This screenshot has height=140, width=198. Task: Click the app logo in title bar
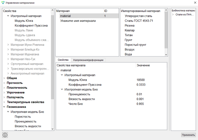tap(3, 3)
